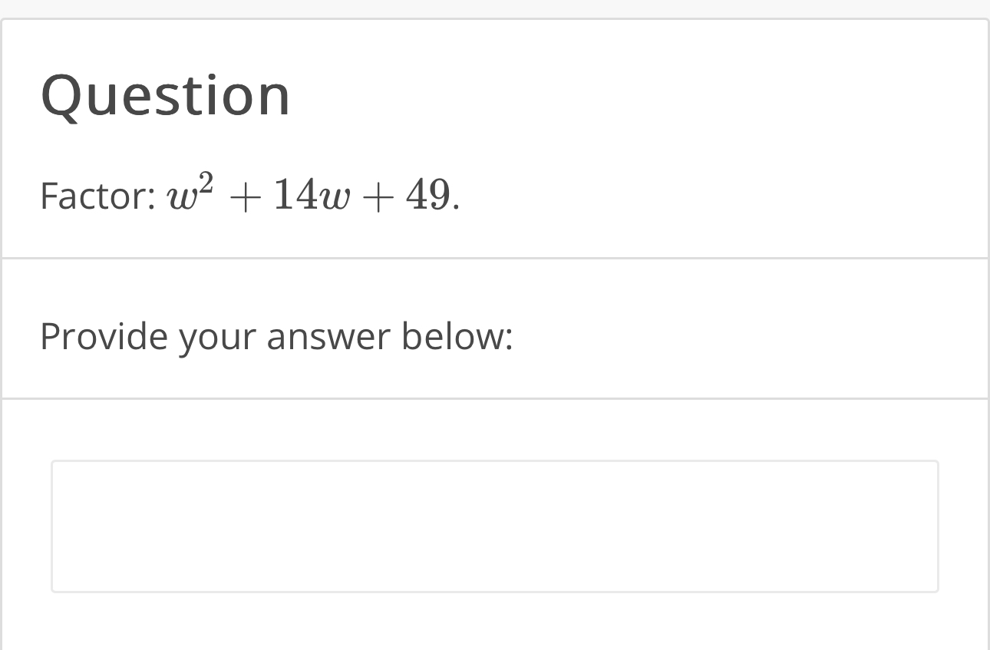
Task: Click the 'Provide your answer below:' label
Action: coord(276,335)
